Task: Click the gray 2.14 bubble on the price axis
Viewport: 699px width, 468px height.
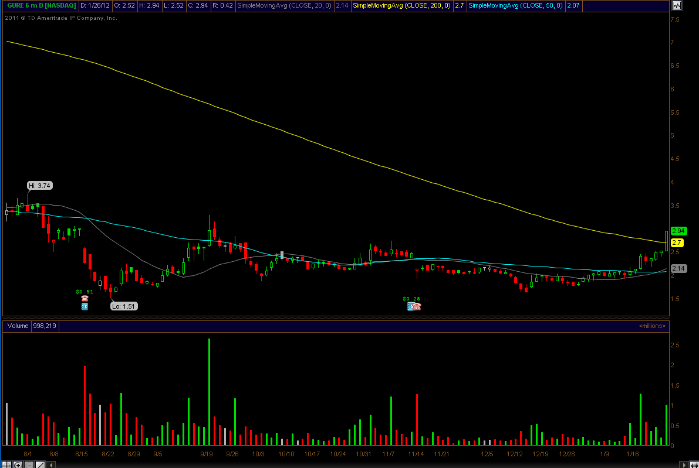Action: (x=678, y=268)
